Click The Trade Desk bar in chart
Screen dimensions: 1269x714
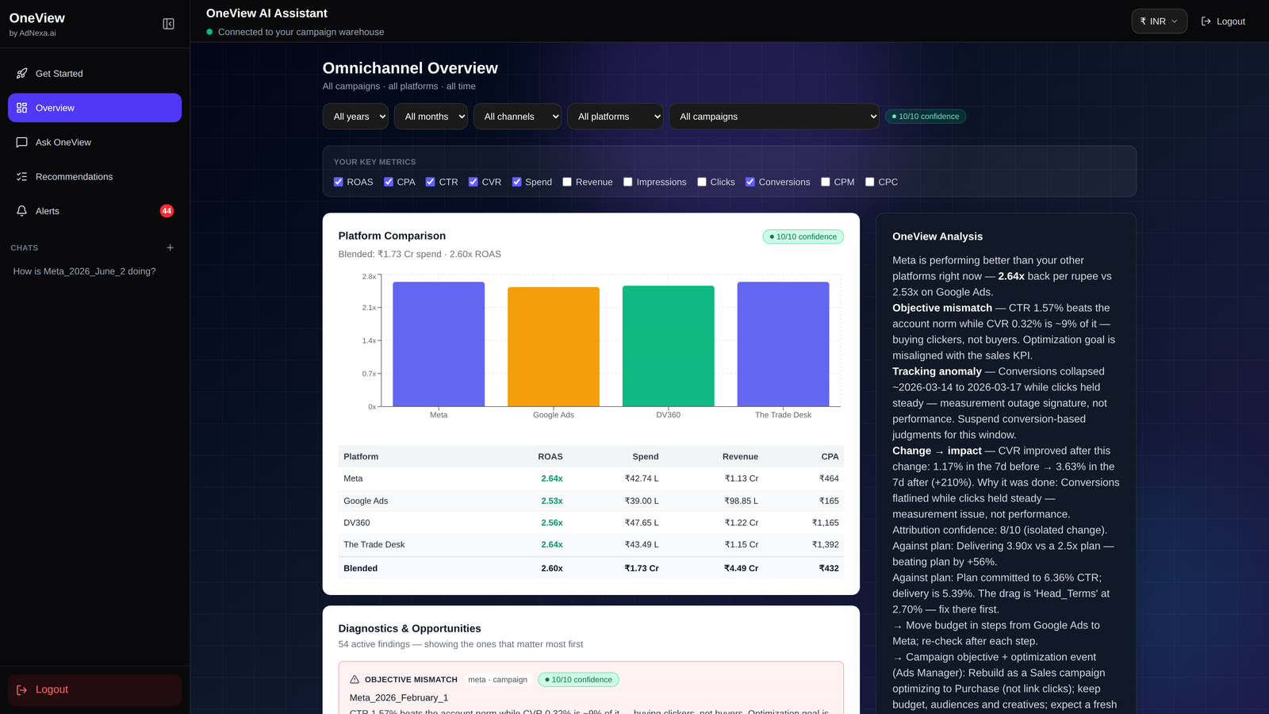tap(784, 344)
